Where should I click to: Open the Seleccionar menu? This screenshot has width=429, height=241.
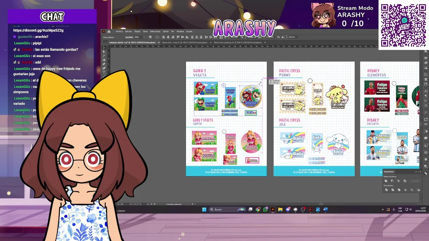pos(155,31)
